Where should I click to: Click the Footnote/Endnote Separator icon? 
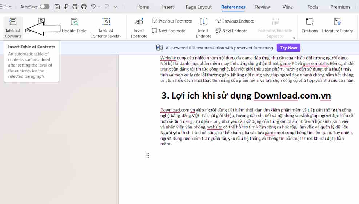click(275, 21)
